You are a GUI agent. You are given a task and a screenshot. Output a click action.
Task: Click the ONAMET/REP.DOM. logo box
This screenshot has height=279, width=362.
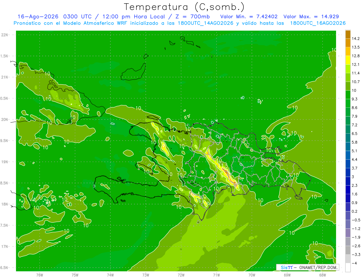(x=307, y=267)
